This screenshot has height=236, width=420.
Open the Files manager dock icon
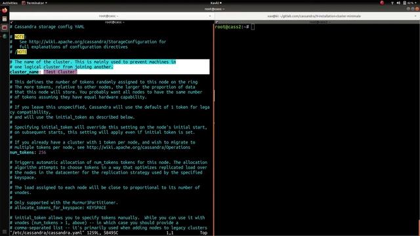pyautogui.click(x=5, y=19)
